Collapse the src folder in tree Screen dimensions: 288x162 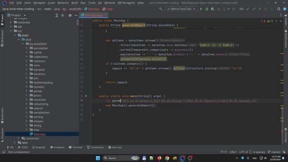click(11, 31)
